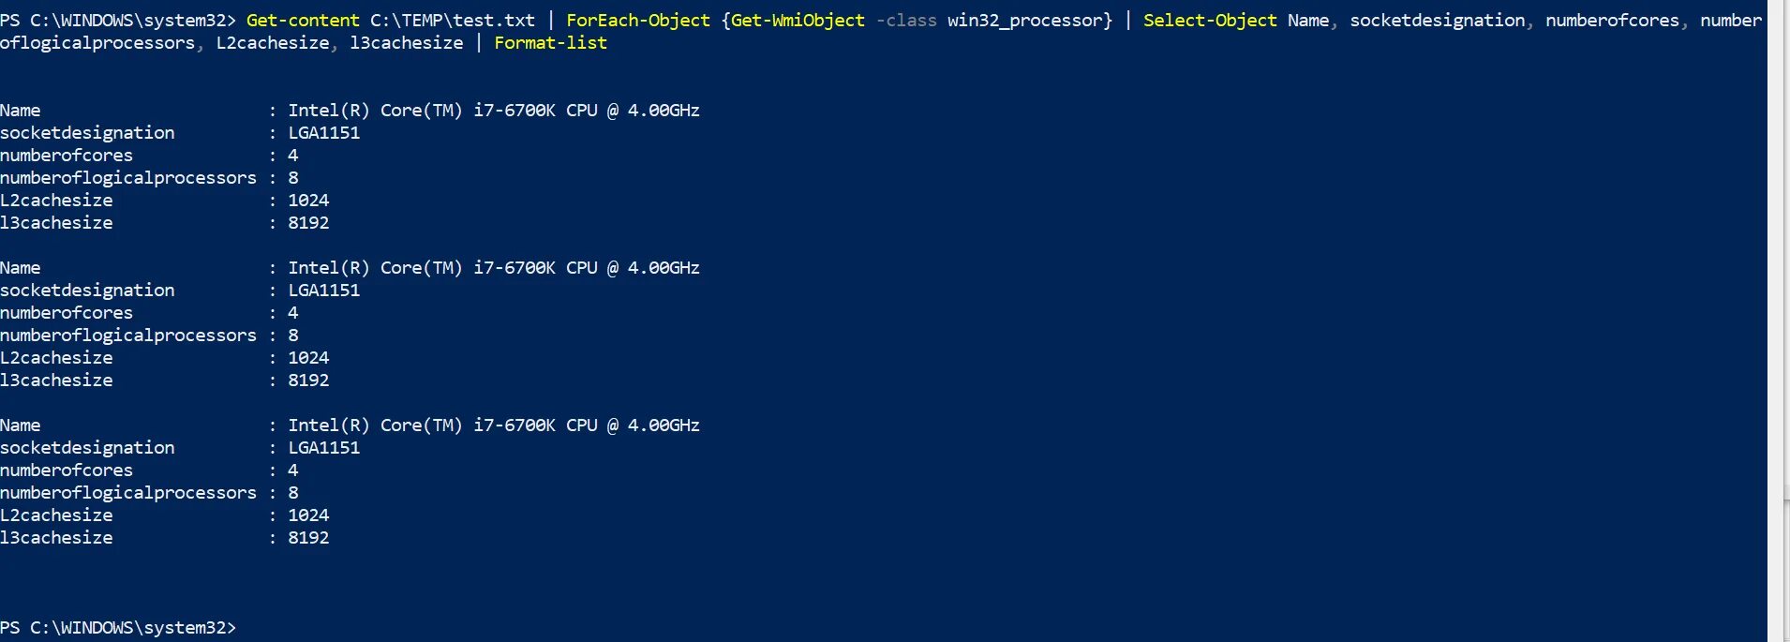Click the Format-list cmdlet on second line
This screenshot has height=642, width=1790.
click(551, 42)
